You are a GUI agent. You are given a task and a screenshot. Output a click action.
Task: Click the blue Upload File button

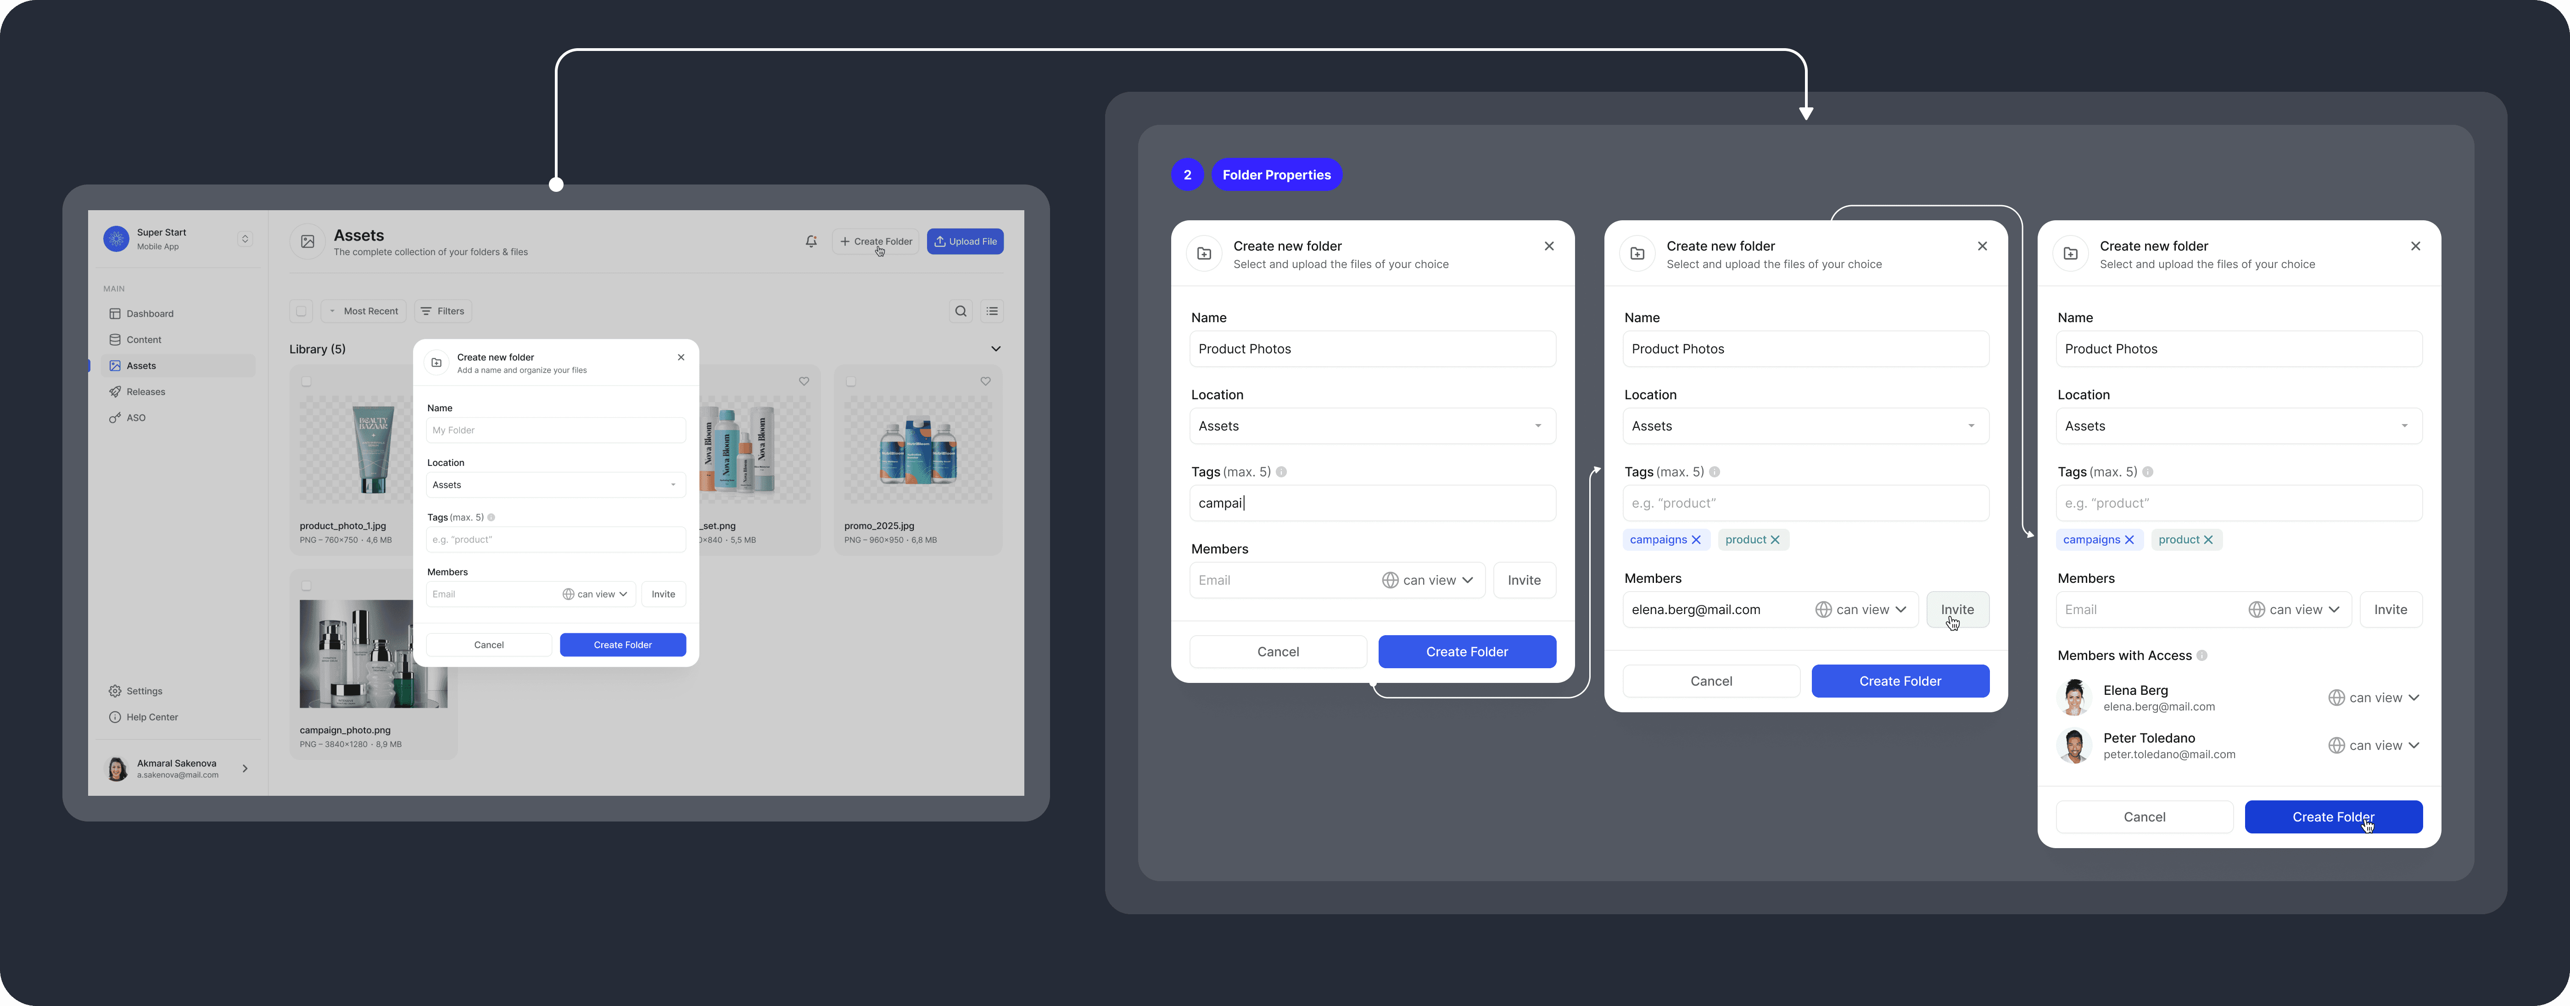coord(965,240)
